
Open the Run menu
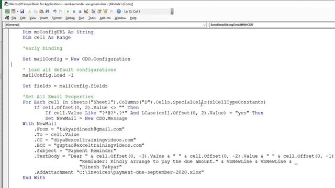pos(82,18)
